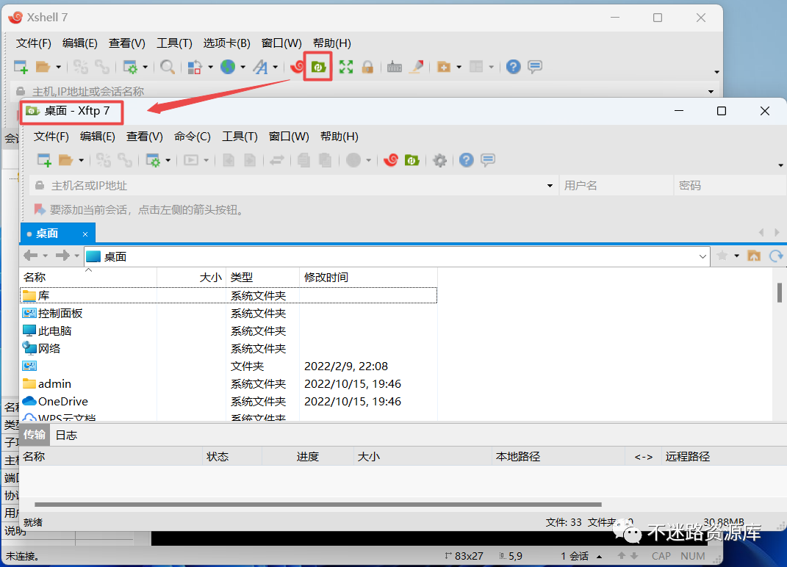787x567 pixels.
Task: Click the globe browser icon in Xshell toolbar
Action: point(228,67)
